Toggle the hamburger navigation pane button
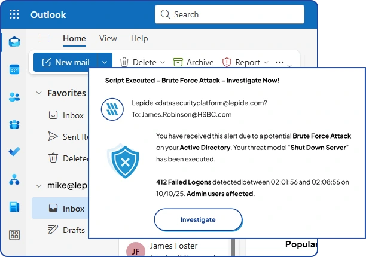366x257 pixels. tap(44, 38)
